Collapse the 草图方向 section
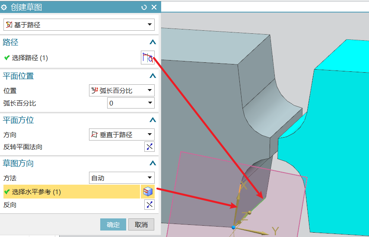Viewport: 369px width, 237px height. coord(153,163)
